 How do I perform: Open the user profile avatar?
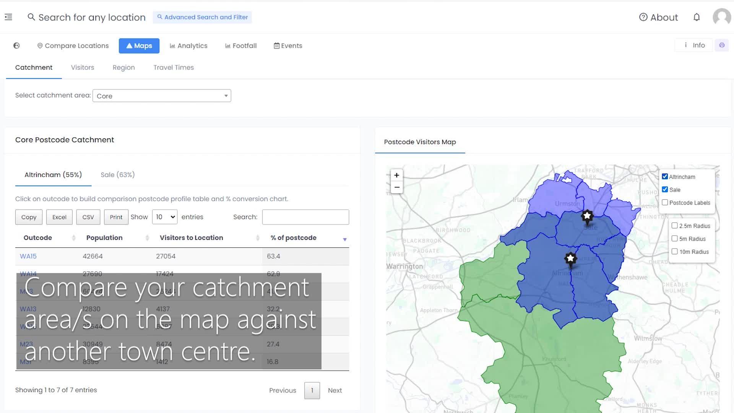point(721,17)
